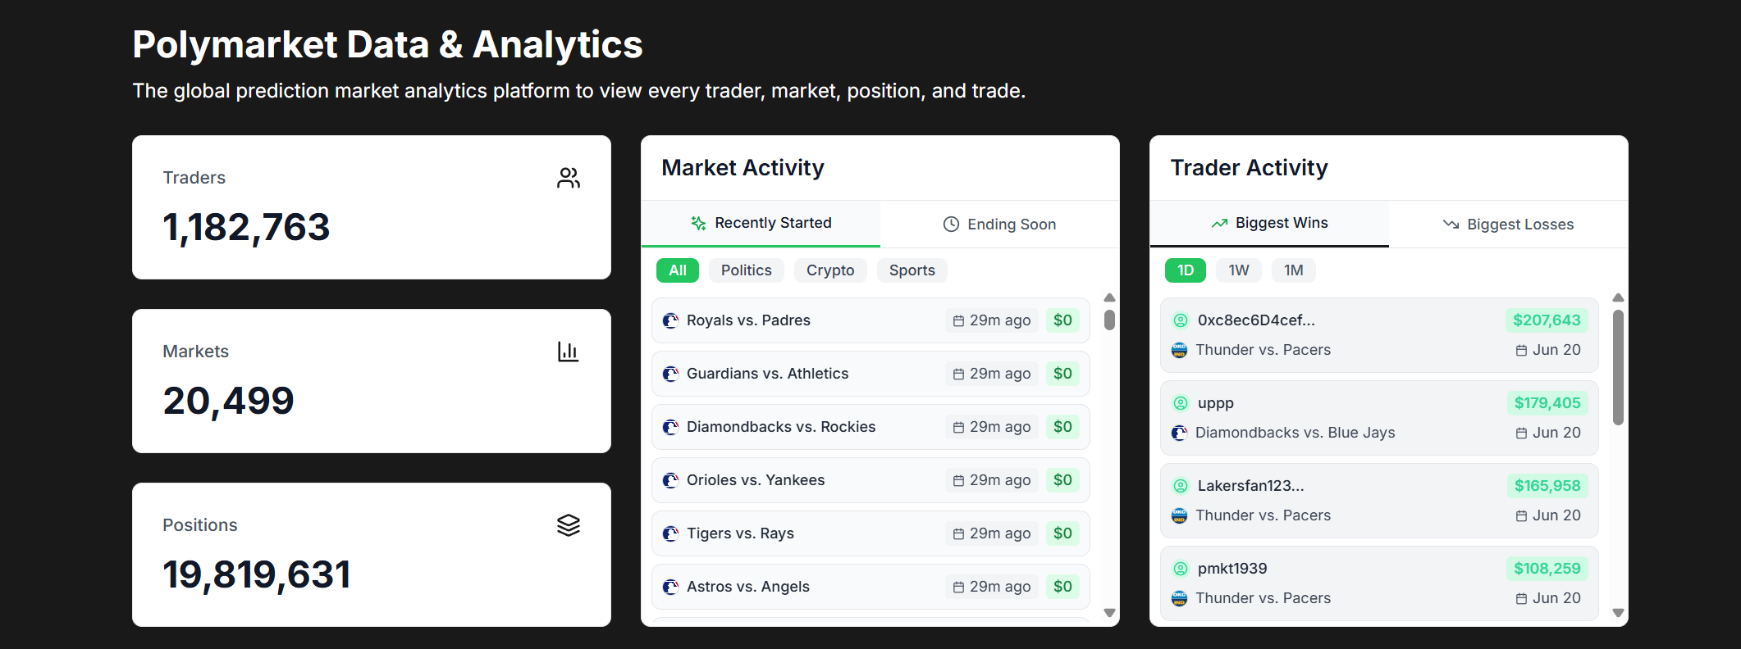Open the Astros vs. Angels market
This screenshot has width=1741, height=649.
[870, 587]
